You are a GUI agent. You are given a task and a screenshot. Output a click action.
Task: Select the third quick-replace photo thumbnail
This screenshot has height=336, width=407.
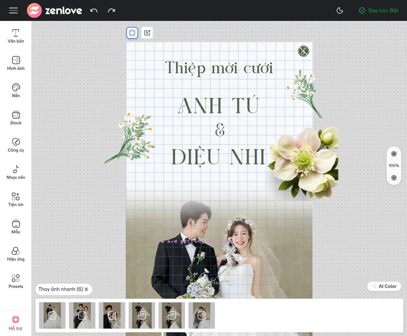(112, 315)
